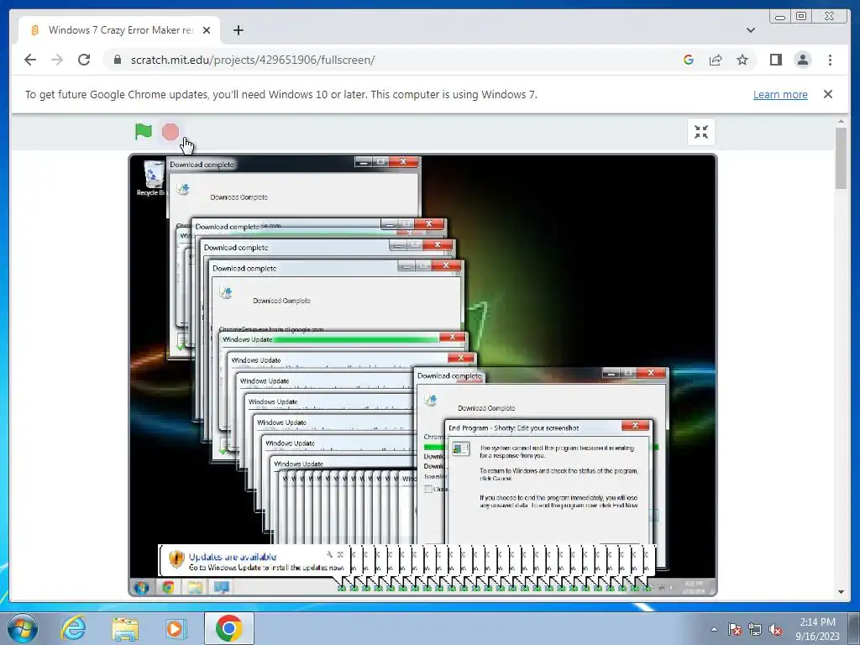
Task: Stop the project with the red stop button
Action: (x=170, y=132)
